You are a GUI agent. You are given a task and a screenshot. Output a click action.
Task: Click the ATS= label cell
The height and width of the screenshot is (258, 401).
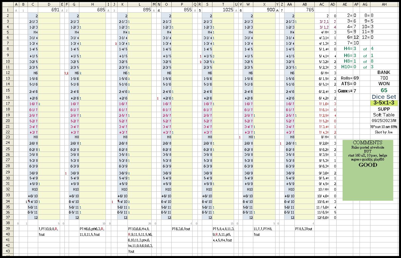[345, 84]
